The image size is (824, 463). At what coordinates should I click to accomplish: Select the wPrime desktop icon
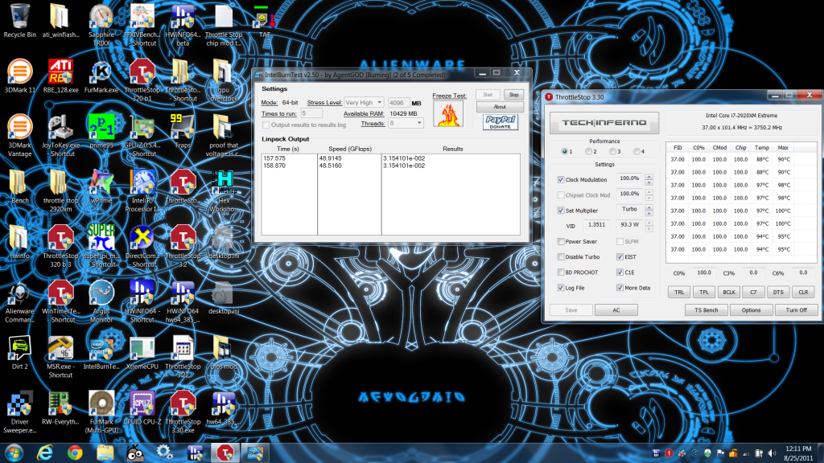pyautogui.click(x=101, y=186)
